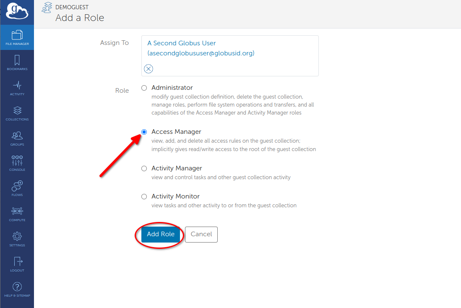Screen dimensions: 461x308
Task: Open Flows from the sidebar
Action: (17, 188)
